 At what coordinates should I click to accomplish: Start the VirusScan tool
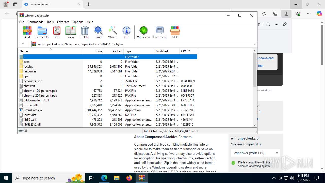click(x=143, y=32)
